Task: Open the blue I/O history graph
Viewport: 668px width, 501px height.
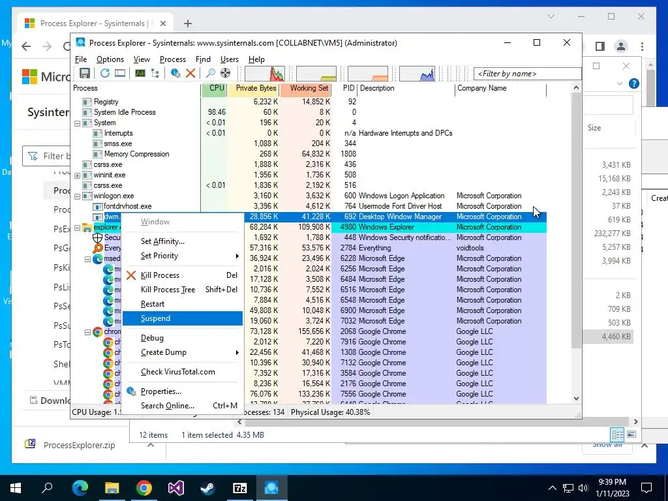Action: [417, 74]
